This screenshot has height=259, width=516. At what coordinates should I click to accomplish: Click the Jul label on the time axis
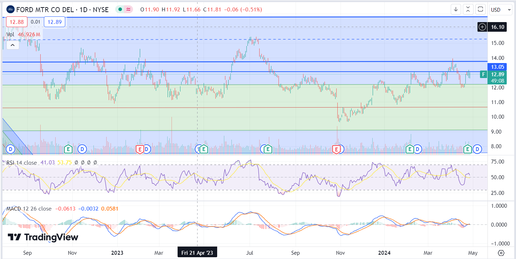pos(250,253)
